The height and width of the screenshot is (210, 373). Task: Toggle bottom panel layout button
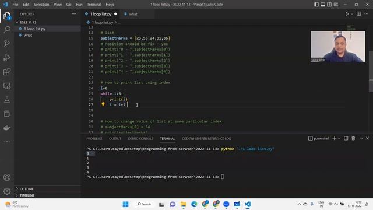[323, 5]
